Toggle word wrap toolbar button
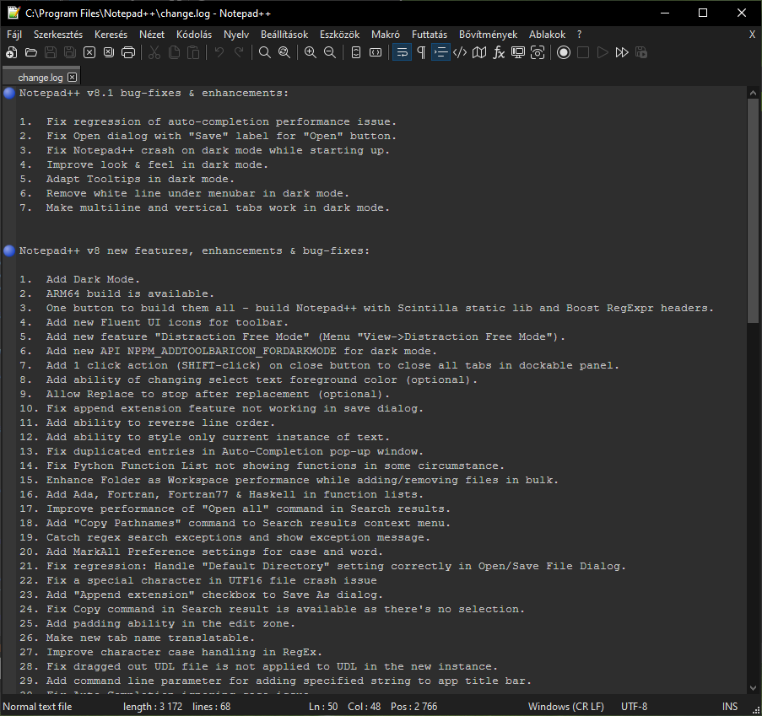 402,52
